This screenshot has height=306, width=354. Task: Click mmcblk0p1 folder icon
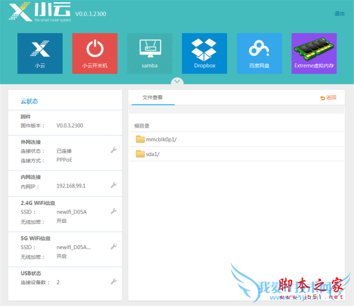tap(140, 139)
